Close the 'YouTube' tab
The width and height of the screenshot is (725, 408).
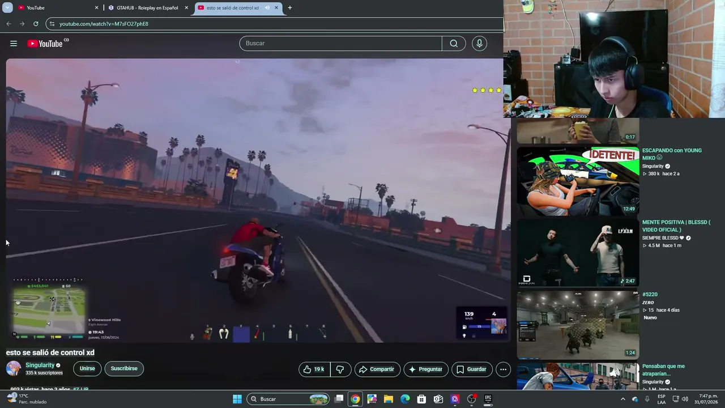coord(96,8)
